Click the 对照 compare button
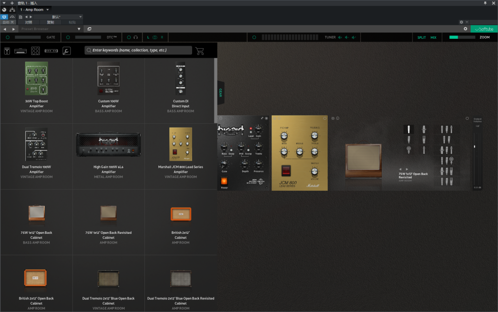The width and height of the screenshot is (498, 312). [29, 22]
